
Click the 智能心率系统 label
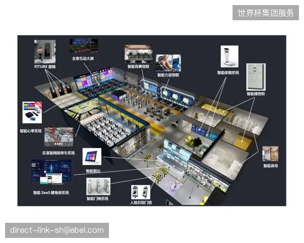(31, 131)
